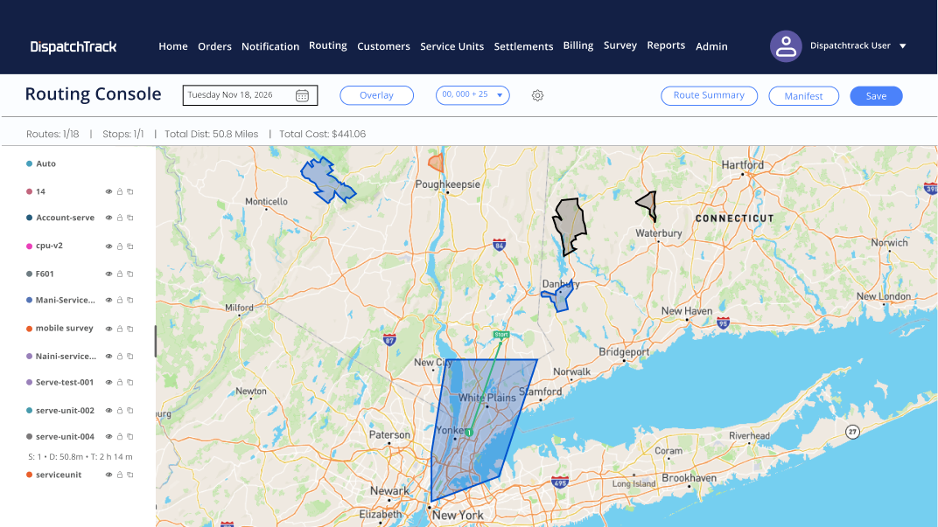Click the copy icon for serve-unit-002
Viewport: 938px width, 527px height.
click(129, 411)
